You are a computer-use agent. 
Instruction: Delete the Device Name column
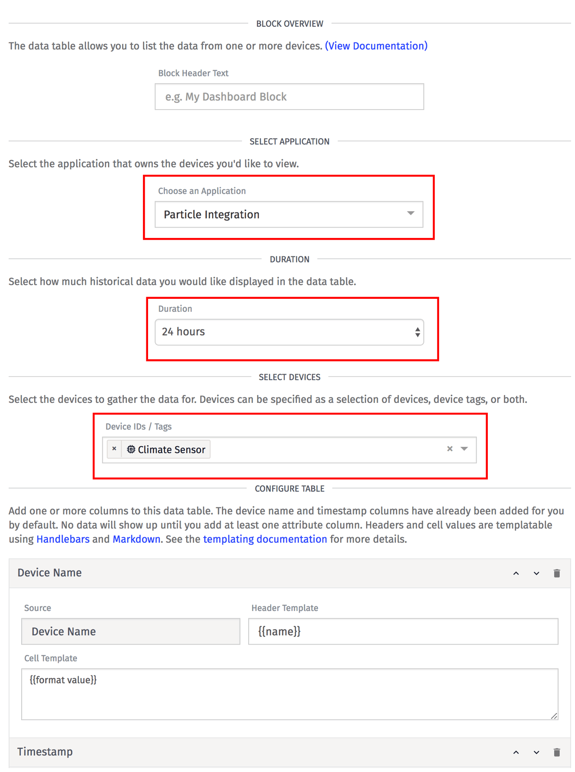click(x=557, y=573)
